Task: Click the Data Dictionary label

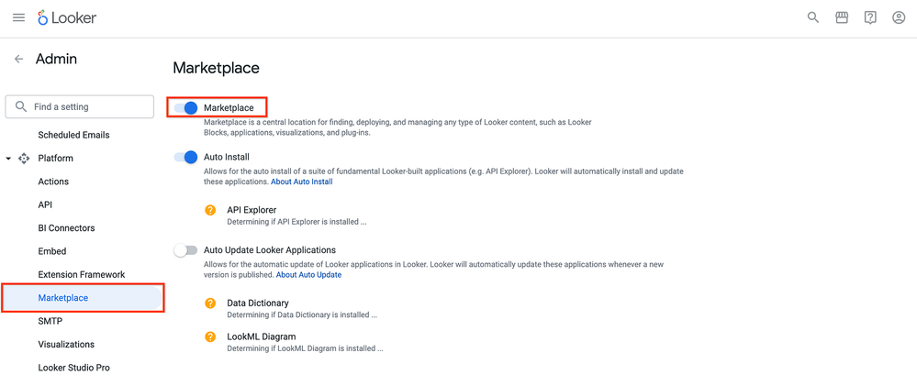Action: click(258, 303)
